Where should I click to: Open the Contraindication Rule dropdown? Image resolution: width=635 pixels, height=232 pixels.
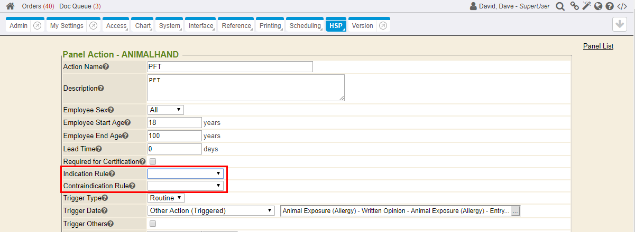point(185,186)
